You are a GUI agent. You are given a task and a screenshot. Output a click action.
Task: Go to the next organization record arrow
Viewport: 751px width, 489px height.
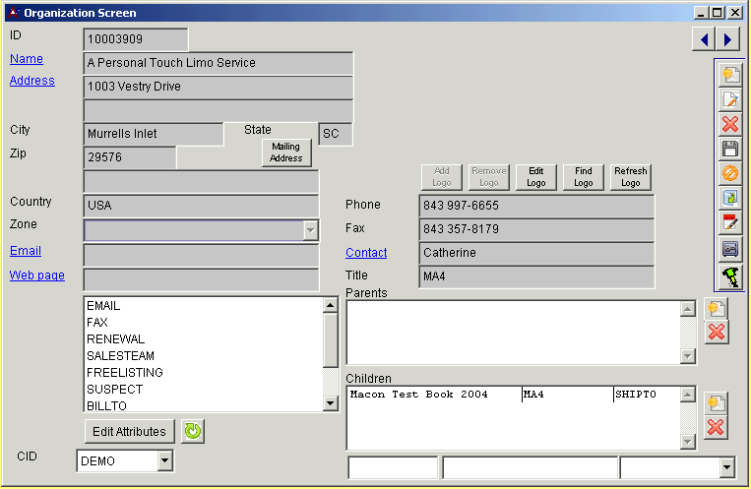728,39
